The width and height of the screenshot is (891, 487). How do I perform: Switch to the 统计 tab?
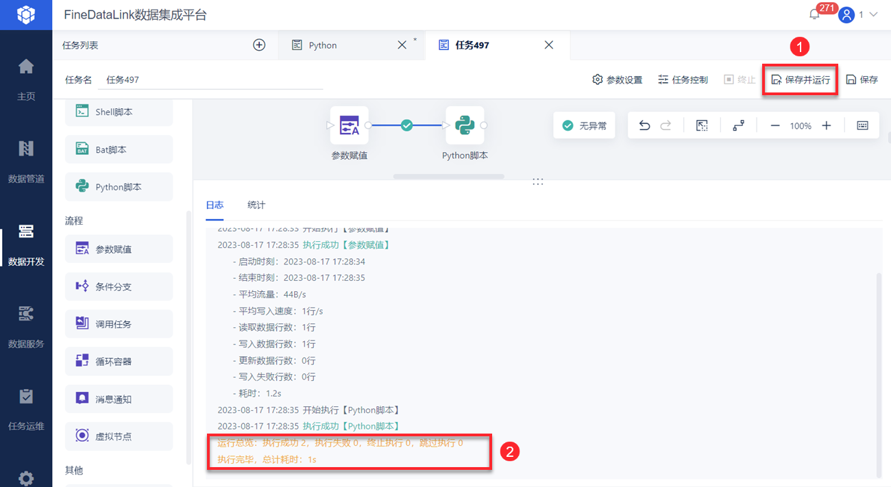pos(255,204)
